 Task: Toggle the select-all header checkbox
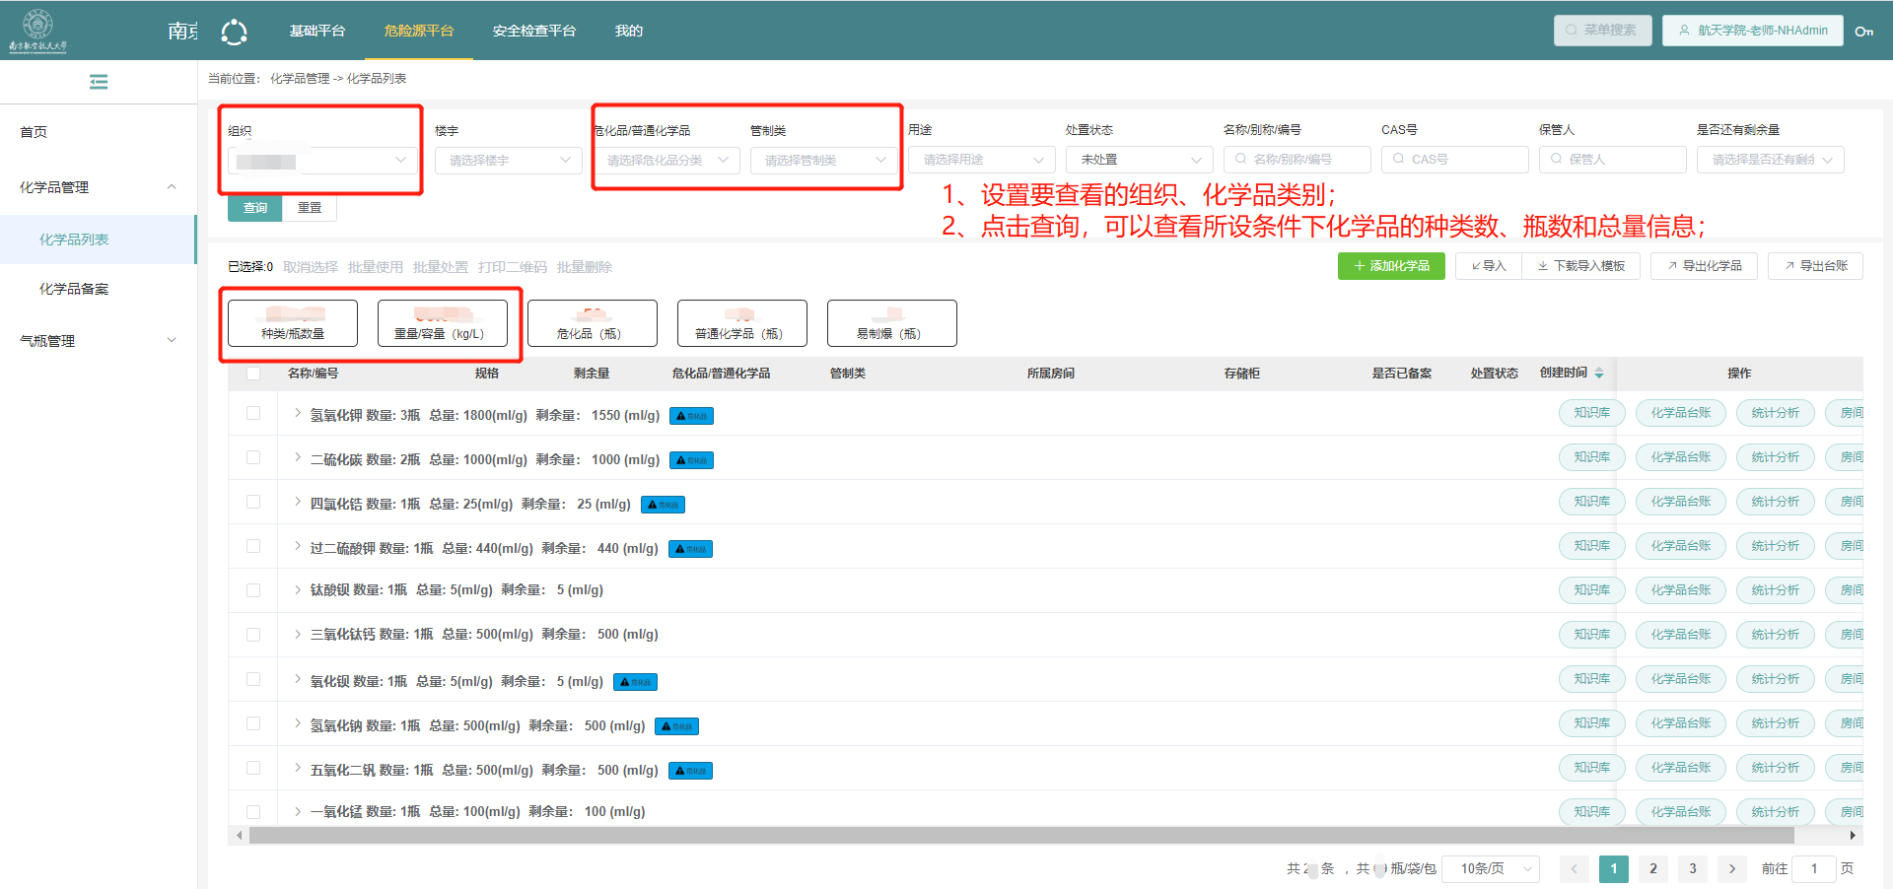coord(253,374)
